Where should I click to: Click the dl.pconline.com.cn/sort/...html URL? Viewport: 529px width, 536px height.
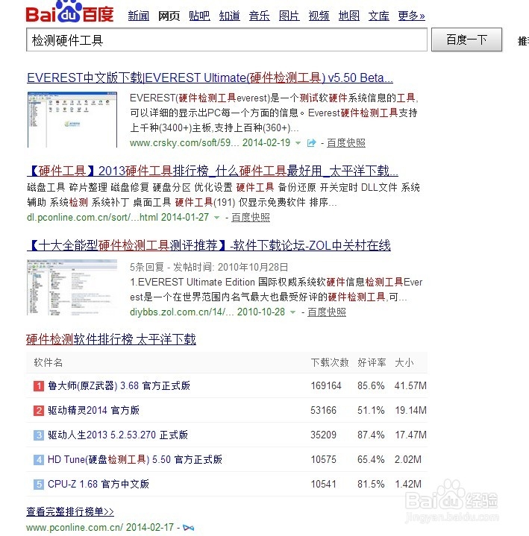tap(93, 218)
